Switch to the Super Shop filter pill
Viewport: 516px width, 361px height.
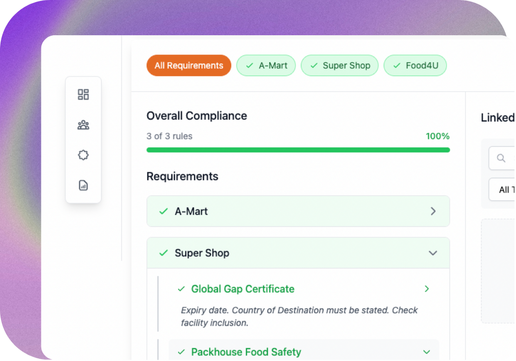point(339,66)
